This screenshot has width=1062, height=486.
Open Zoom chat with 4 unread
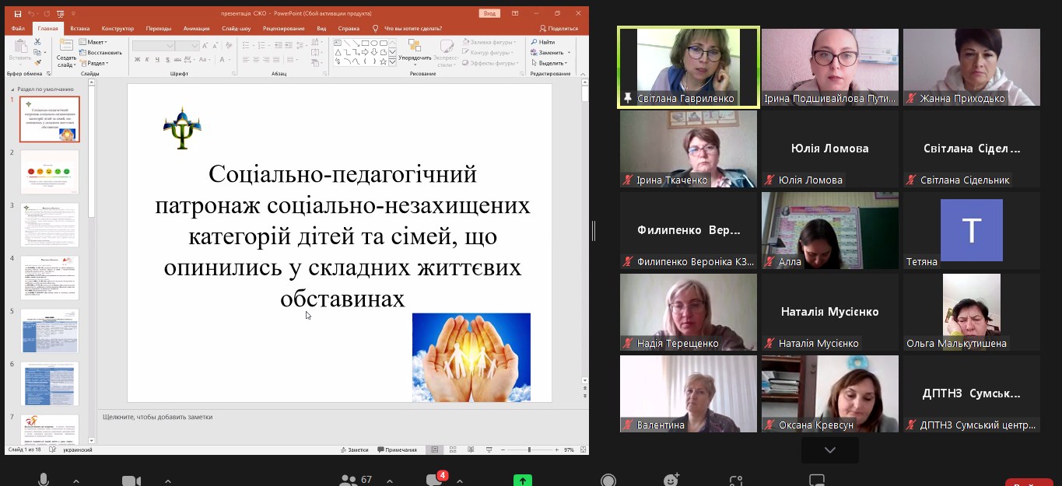pyautogui.click(x=436, y=479)
